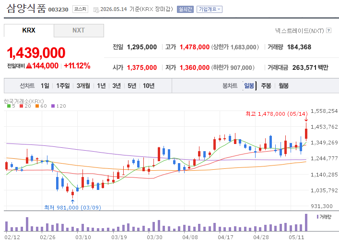Select the 3개월 line chart period
This screenshot has width=339, height=243.
(83, 86)
